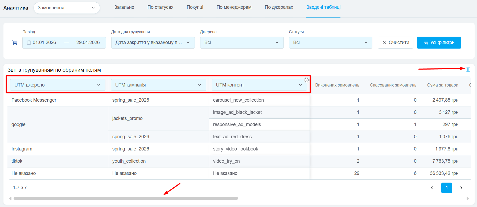Open the column settings icon
This screenshot has height=207, width=477.
pyautogui.click(x=468, y=70)
